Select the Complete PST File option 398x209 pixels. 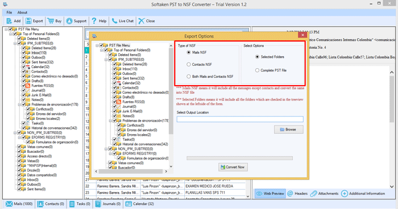(x=258, y=70)
